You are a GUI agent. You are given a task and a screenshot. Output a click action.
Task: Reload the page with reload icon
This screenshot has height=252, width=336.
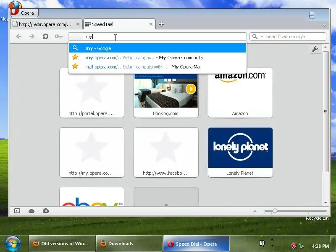click(45, 37)
